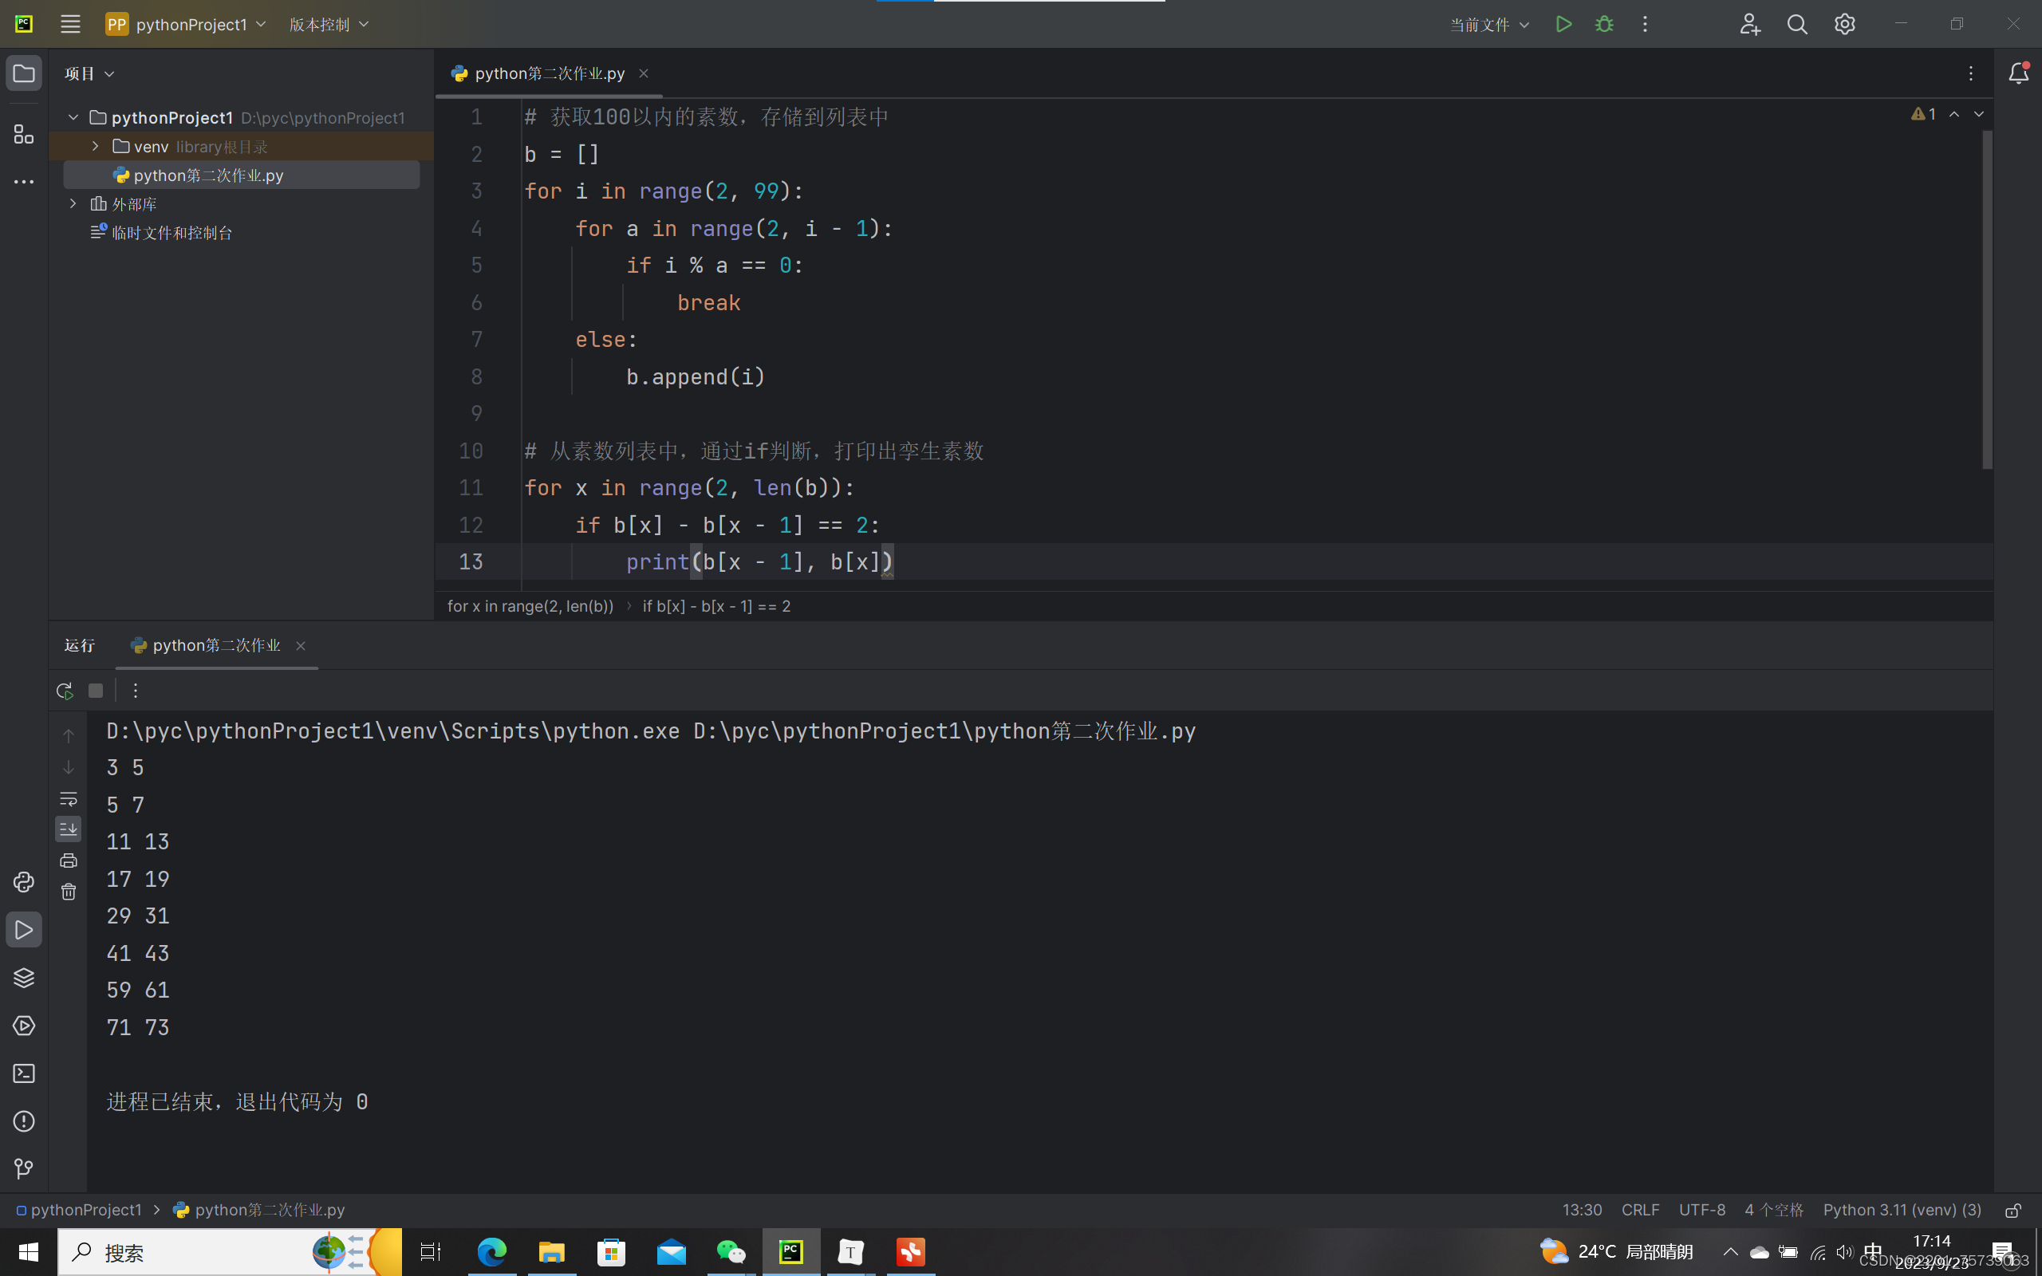Open the 当前文件 run configuration dropdown

click(1488, 25)
